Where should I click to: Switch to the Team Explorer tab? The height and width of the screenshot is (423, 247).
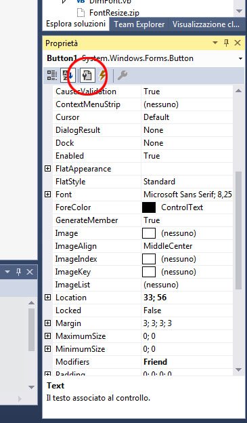pos(139,24)
